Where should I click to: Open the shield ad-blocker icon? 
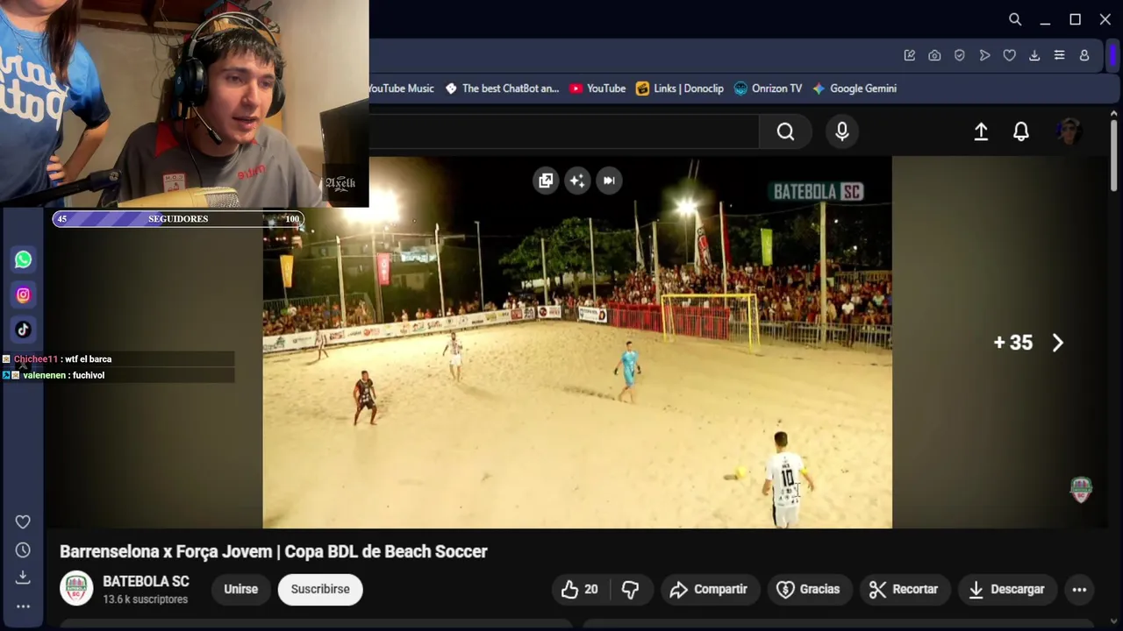tap(960, 55)
